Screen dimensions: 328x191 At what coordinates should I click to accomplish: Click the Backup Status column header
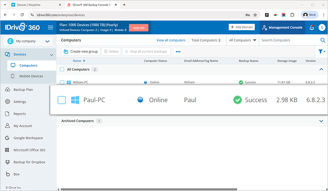pos(249,61)
